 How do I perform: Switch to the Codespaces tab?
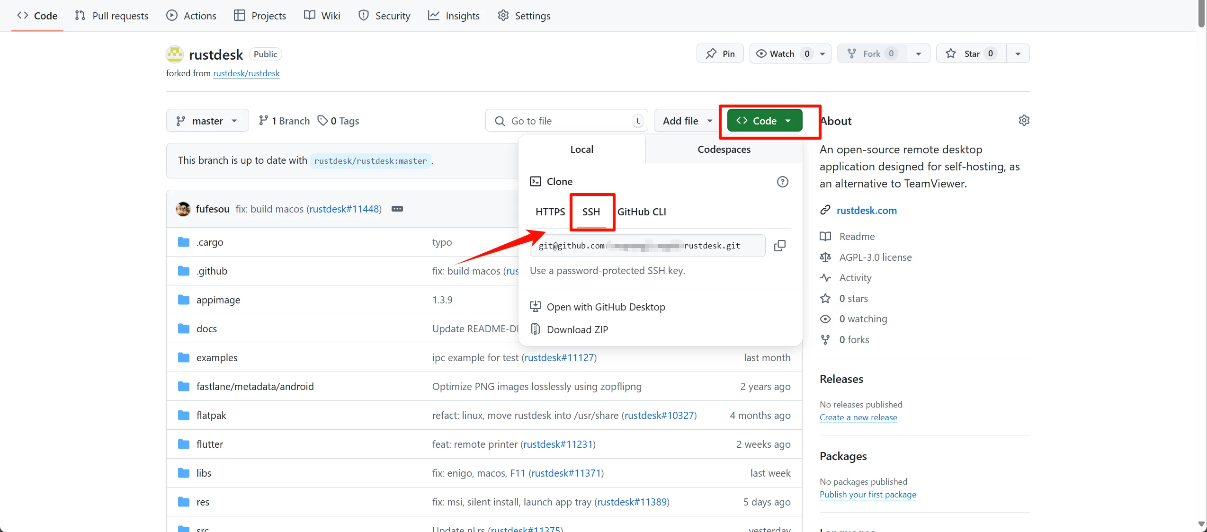724,149
